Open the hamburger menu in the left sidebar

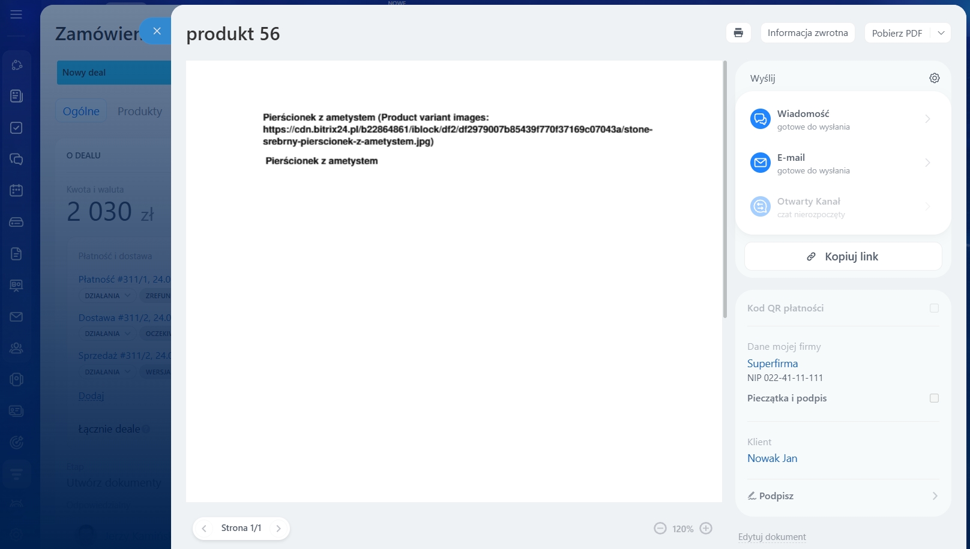16,14
